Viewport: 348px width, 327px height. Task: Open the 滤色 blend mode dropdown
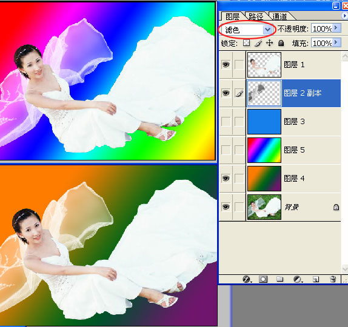coord(246,30)
